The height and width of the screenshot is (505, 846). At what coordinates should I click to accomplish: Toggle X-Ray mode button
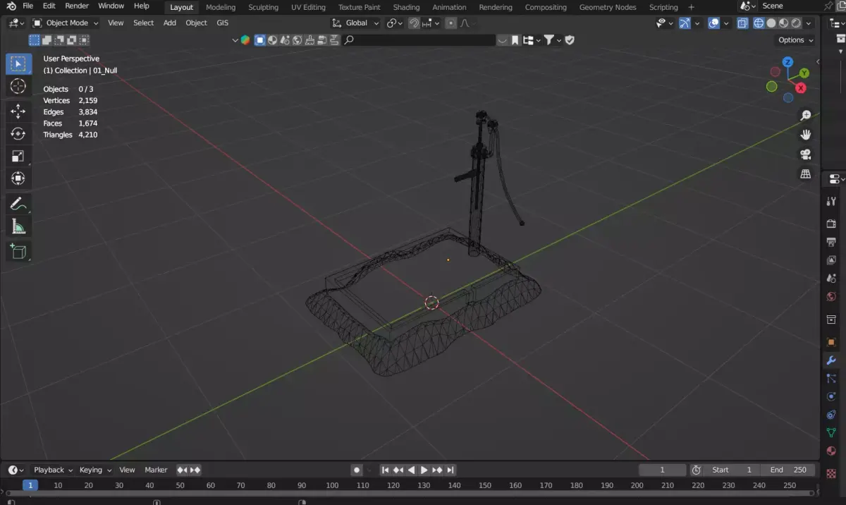[743, 23]
